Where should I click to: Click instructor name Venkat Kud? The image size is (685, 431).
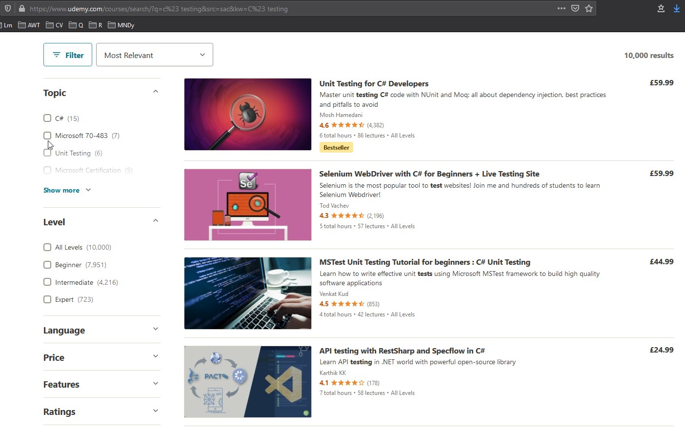pos(334,294)
